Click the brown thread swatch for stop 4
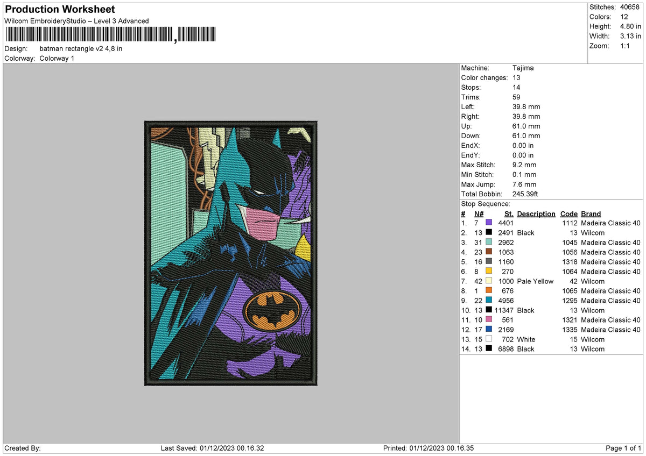The height and width of the screenshot is (456, 646). coord(489,252)
